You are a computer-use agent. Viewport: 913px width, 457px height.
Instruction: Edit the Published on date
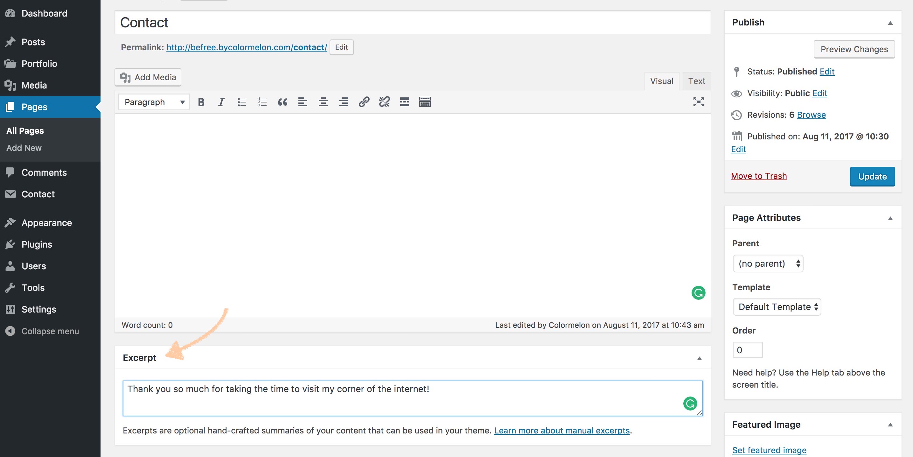tap(738, 149)
